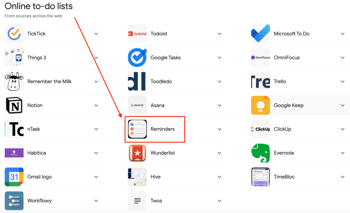This screenshot has width=350, height=213.
Task: Select the Habitica text label
Action: (37, 153)
